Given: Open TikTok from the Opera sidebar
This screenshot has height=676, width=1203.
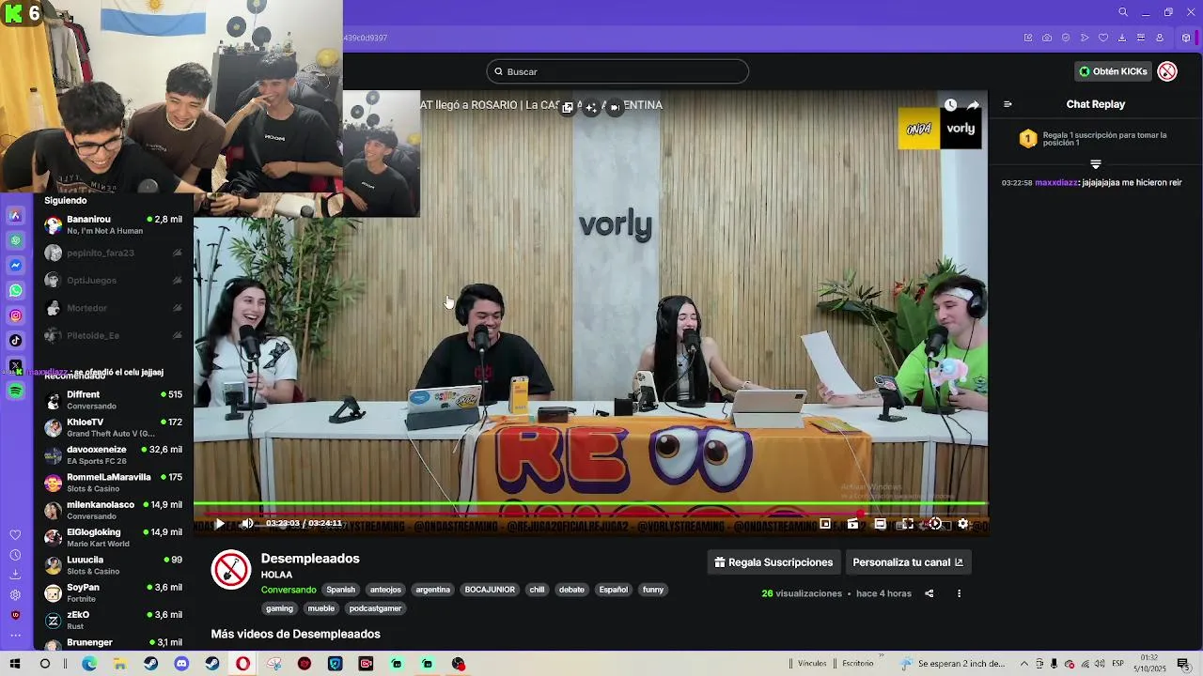Looking at the screenshot, I should 15,341.
